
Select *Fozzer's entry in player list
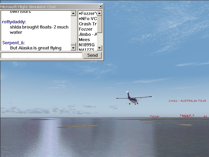pos(88,13)
